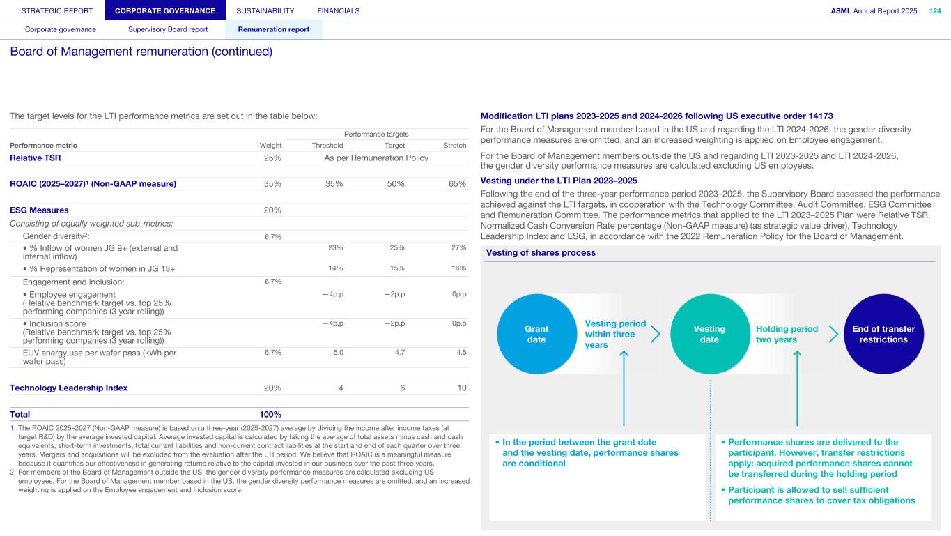The image size is (951, 536).
Task: Open the Supervisory Board report section
Action: click(x=168, y=29)
